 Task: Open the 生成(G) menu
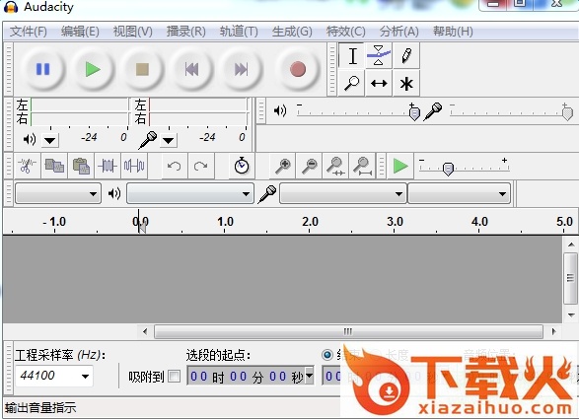point(292,32)
